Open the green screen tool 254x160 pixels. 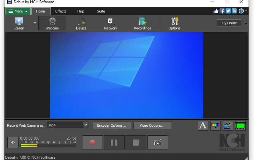click(240, 125)
